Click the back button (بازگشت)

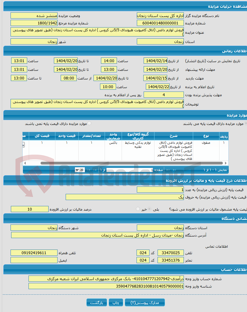(97, 302)
